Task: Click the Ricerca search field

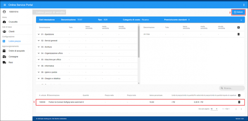Action: tap(232, 88)
